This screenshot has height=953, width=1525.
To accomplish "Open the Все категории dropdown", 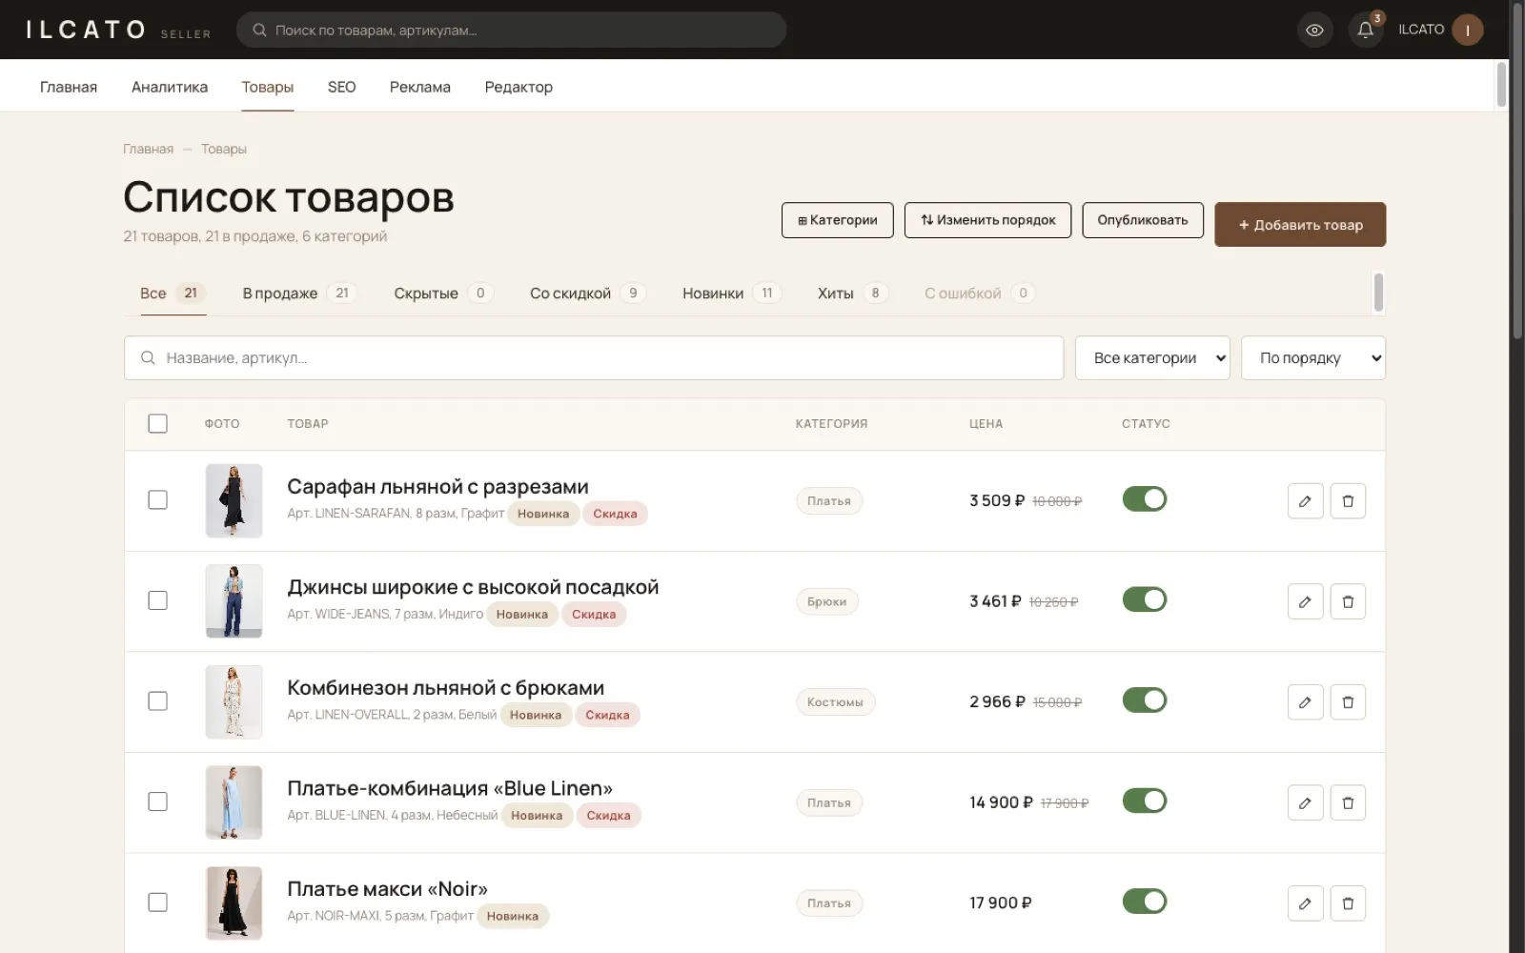I will 1152,358.
